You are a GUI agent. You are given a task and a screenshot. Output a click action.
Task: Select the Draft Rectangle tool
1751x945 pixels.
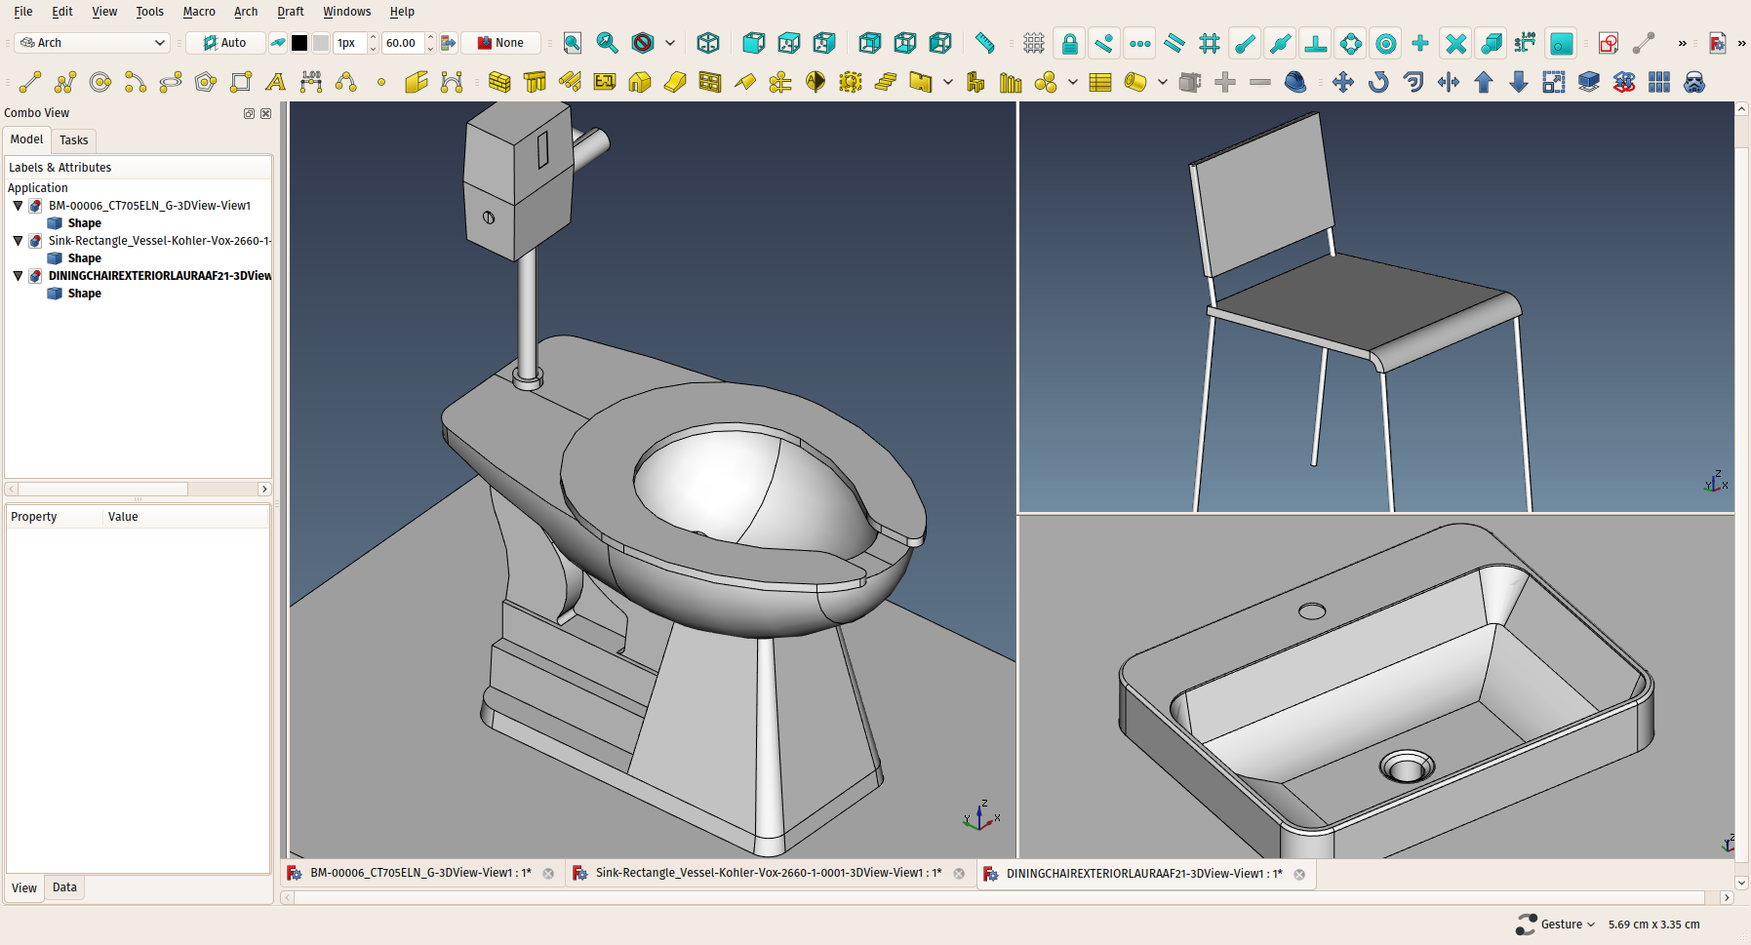[241, 82]
